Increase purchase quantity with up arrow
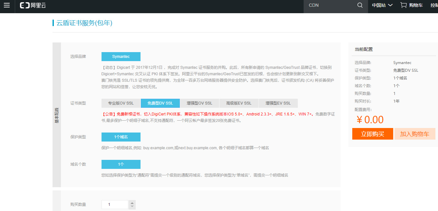This screenshot has width=438, height=211. click(x=132, y=203)
